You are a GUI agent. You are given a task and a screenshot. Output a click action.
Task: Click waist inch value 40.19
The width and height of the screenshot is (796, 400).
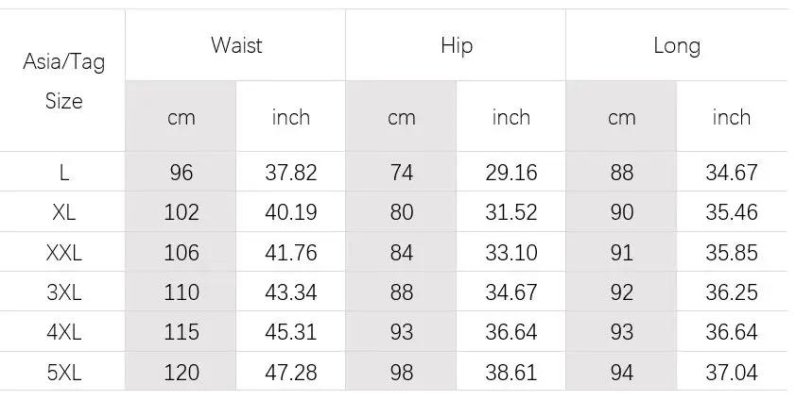(x=291, y=212)
